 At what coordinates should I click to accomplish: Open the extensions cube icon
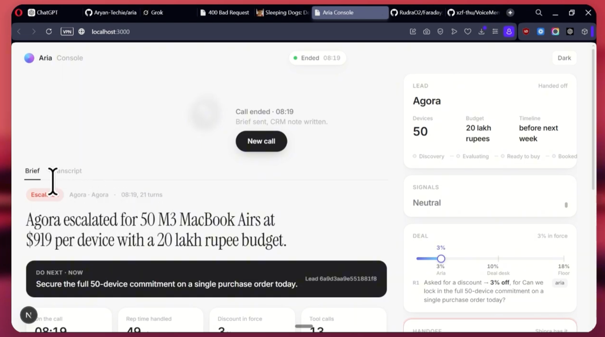coord(585,32)
